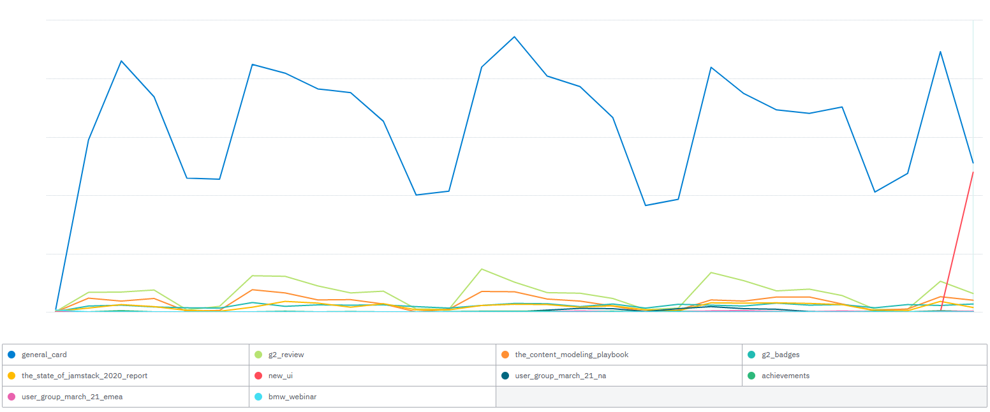Toggle the new_ui legend label

pyautogui.click(x=281, y=376)
